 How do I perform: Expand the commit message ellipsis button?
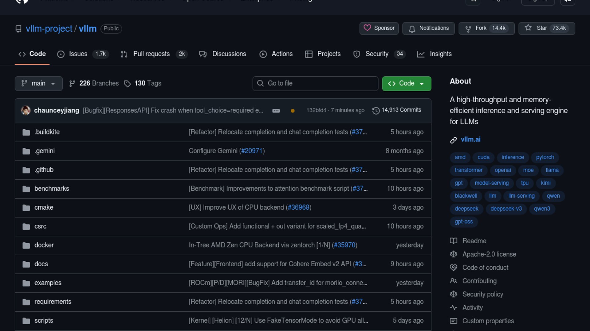coord(276,111)
